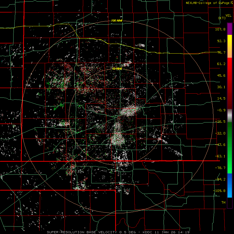
Task: Click the VEL legend title
Action: coord(228,16)
